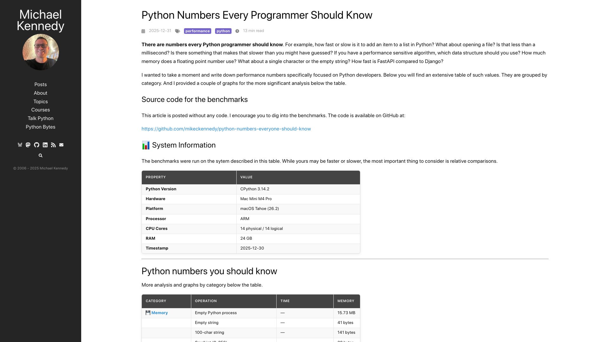Open the GitHub benchmarks repository link
Image resolution: width=609 pixels, height=342 pixels.
pyautogui.click(x=226, y=129)
